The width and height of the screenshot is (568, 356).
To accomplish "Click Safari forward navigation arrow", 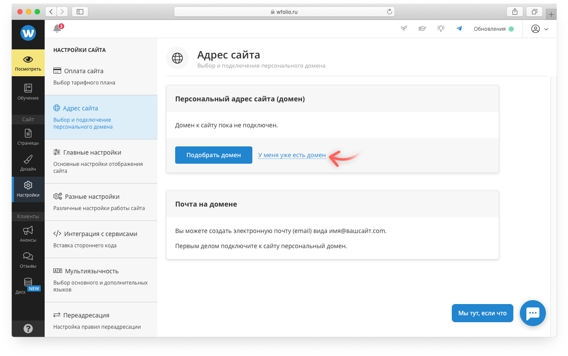I will [62, 12].
